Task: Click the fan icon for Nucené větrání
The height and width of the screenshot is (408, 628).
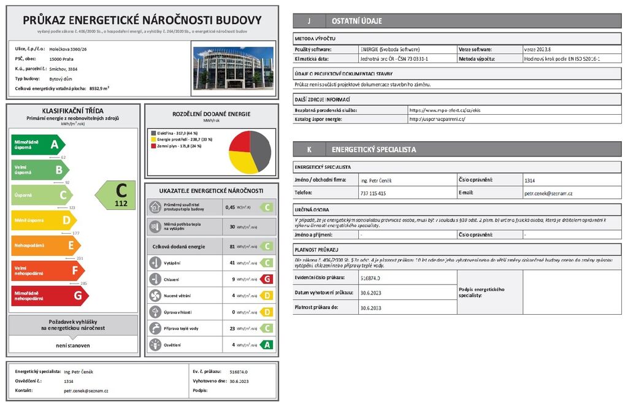Action: (154, 296)
